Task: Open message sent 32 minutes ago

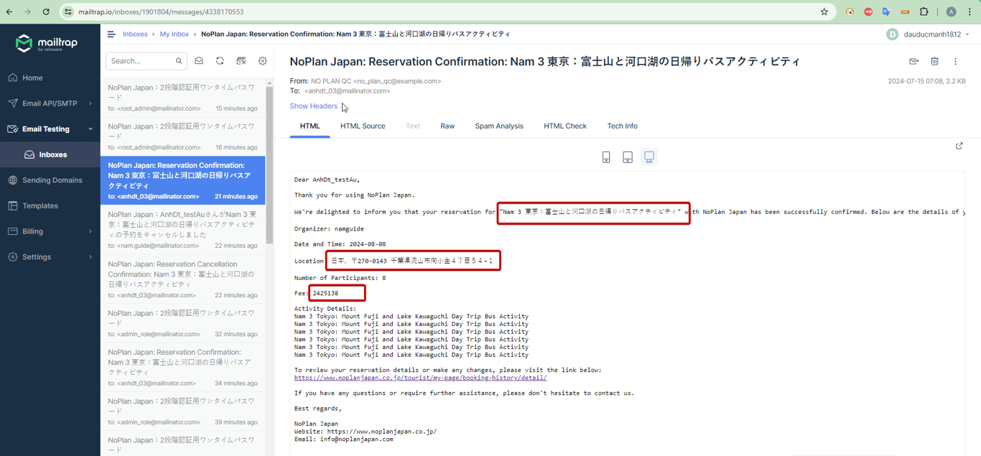Action: [x=182, y=324]
